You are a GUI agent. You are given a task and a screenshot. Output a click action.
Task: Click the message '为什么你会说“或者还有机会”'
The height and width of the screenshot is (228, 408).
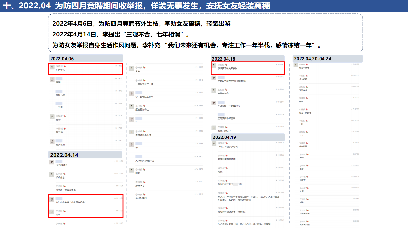point(71,202)
